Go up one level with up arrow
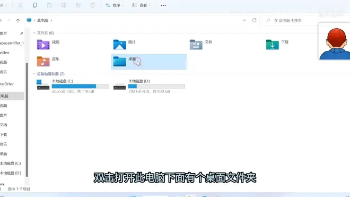This screenshot has height=197, width=350. click(x=18, y=21)
